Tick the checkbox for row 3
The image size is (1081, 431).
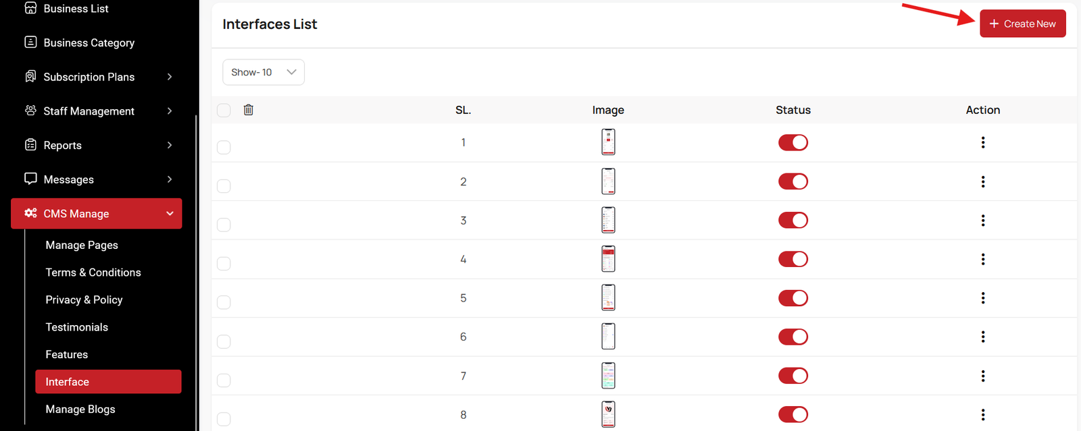[x=224, y=225]
